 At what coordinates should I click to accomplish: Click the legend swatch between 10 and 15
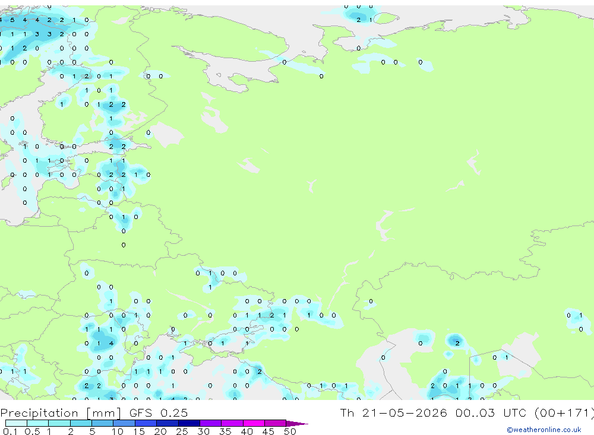tap(124, 423)
